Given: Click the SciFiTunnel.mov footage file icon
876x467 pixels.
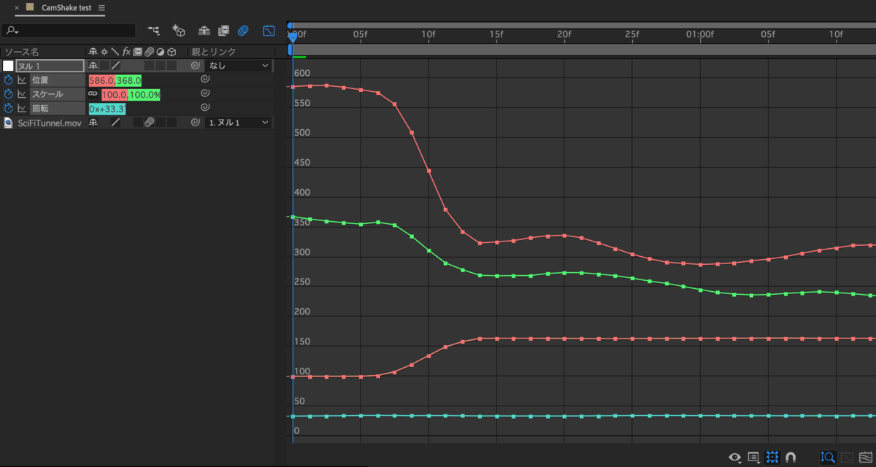Looking at the screenshot, I should click(x=8, y=123).
